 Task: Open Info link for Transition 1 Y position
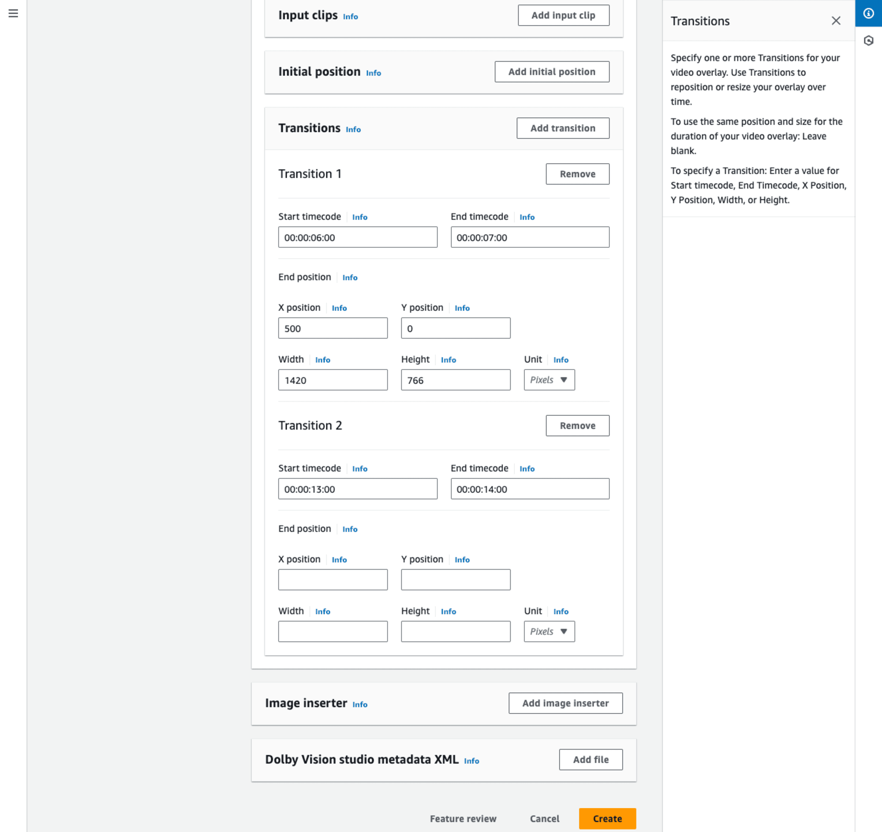pyautogui.click(x=462, y=308)
